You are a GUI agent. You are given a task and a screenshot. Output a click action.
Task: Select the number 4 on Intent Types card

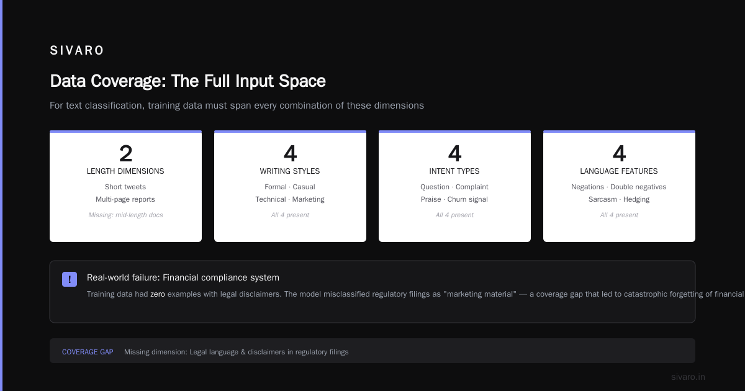point(454,153)
